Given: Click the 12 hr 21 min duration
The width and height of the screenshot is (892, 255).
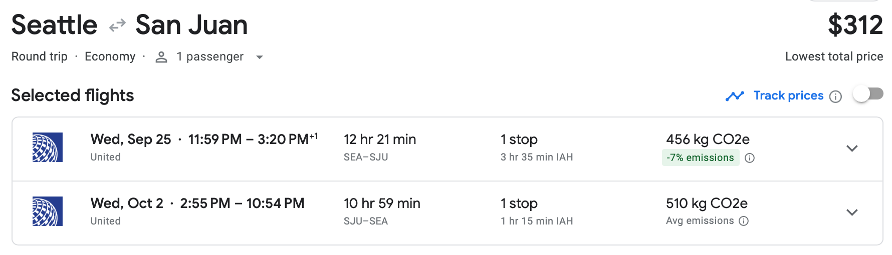Looking at the screenshot, I should click(x=380, y=139).
